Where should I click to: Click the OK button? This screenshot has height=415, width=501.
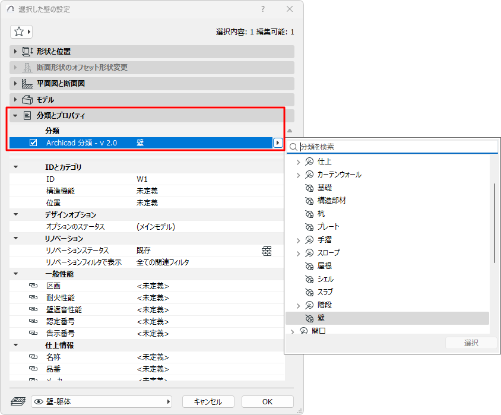coord(268,401)
